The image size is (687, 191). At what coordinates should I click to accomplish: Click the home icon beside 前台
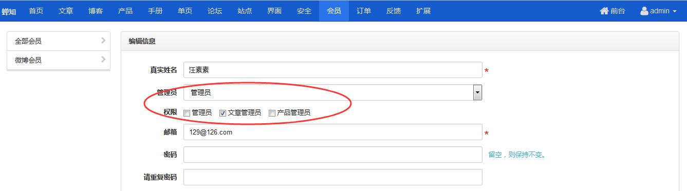tap(604, 11)
